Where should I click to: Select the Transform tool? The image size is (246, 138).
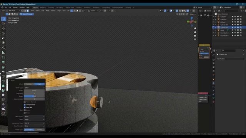coord(3,43)
